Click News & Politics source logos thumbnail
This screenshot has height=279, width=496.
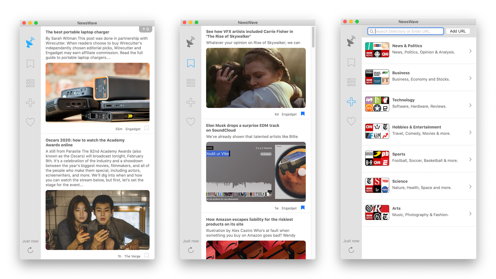377,50
